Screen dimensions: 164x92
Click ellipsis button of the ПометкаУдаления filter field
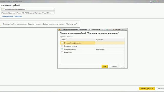50,13
